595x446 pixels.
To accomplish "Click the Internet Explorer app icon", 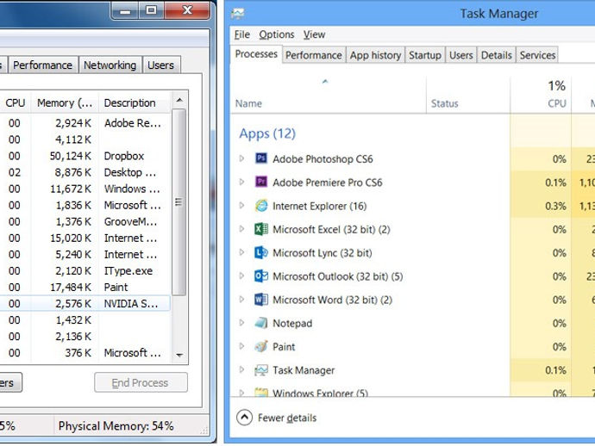I will [261, 206].
